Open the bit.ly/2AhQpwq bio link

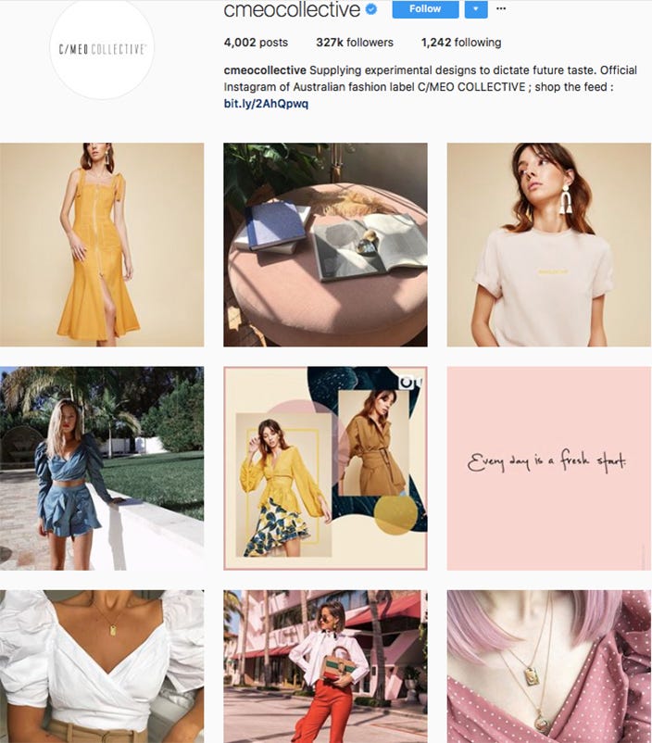[266, 104]
